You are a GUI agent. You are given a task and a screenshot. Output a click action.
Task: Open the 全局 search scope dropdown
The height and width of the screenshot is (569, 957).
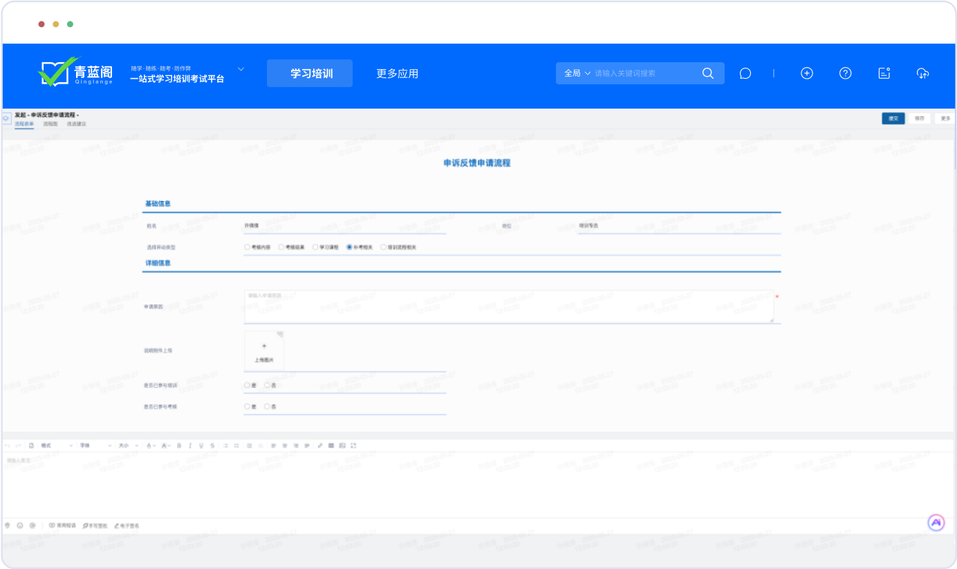point(577,73)
